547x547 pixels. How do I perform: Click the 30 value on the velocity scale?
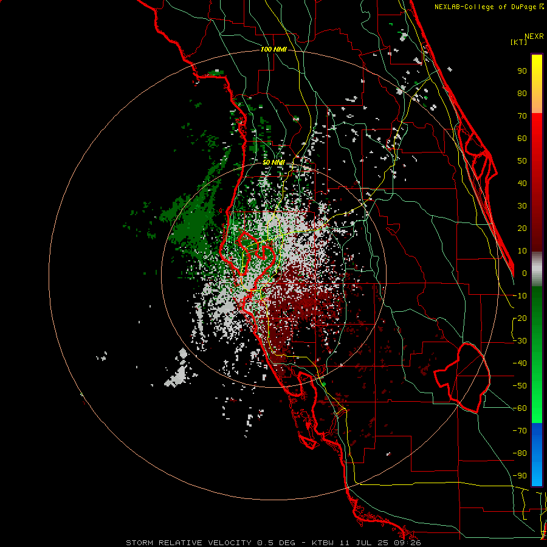tap(522, 206)
